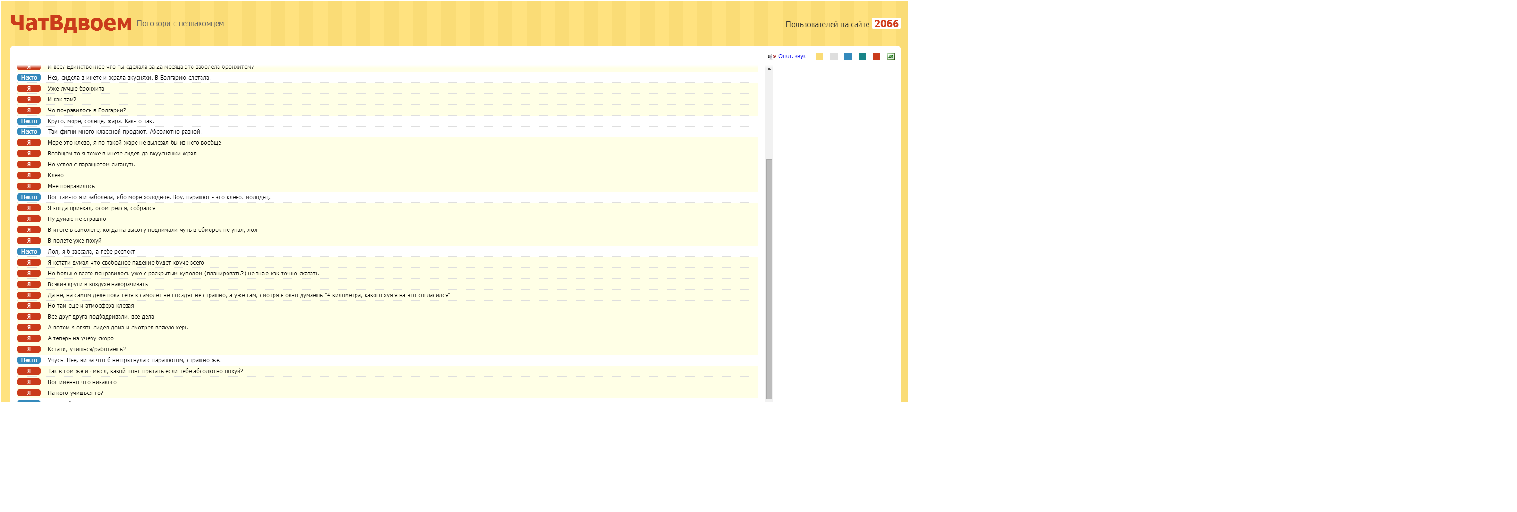The width and height of the screenshot is (1517, 512).
Task: Click the 2066 users online counter
Action: tap(886, 24)
